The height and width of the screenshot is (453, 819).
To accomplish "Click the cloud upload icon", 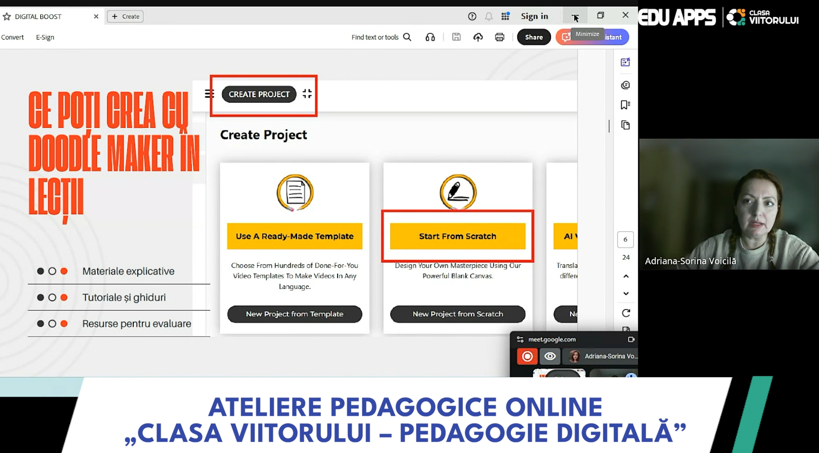I will 478,37.
